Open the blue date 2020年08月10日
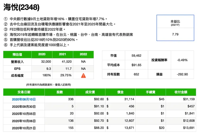Image resolution: width=198 pixels, height=134 pixels. tap(24, 99)
